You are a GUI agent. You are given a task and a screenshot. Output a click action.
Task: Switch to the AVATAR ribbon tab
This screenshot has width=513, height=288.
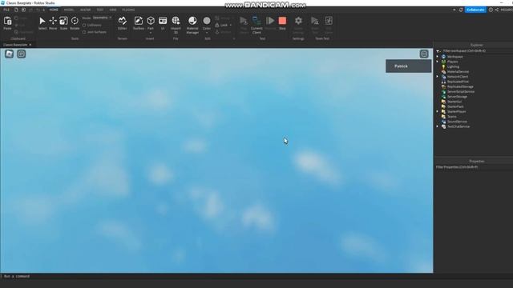[x=86, y=10]
